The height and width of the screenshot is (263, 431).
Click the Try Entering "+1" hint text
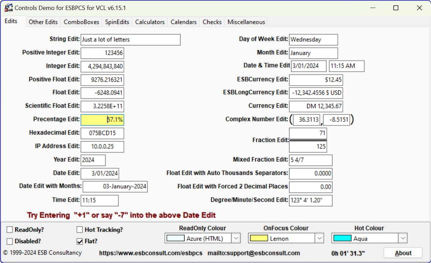click(x=121, y=215)
